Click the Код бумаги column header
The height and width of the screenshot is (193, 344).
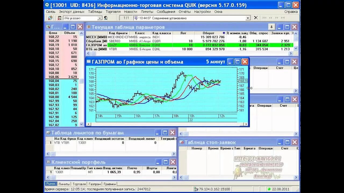point(119,33)
